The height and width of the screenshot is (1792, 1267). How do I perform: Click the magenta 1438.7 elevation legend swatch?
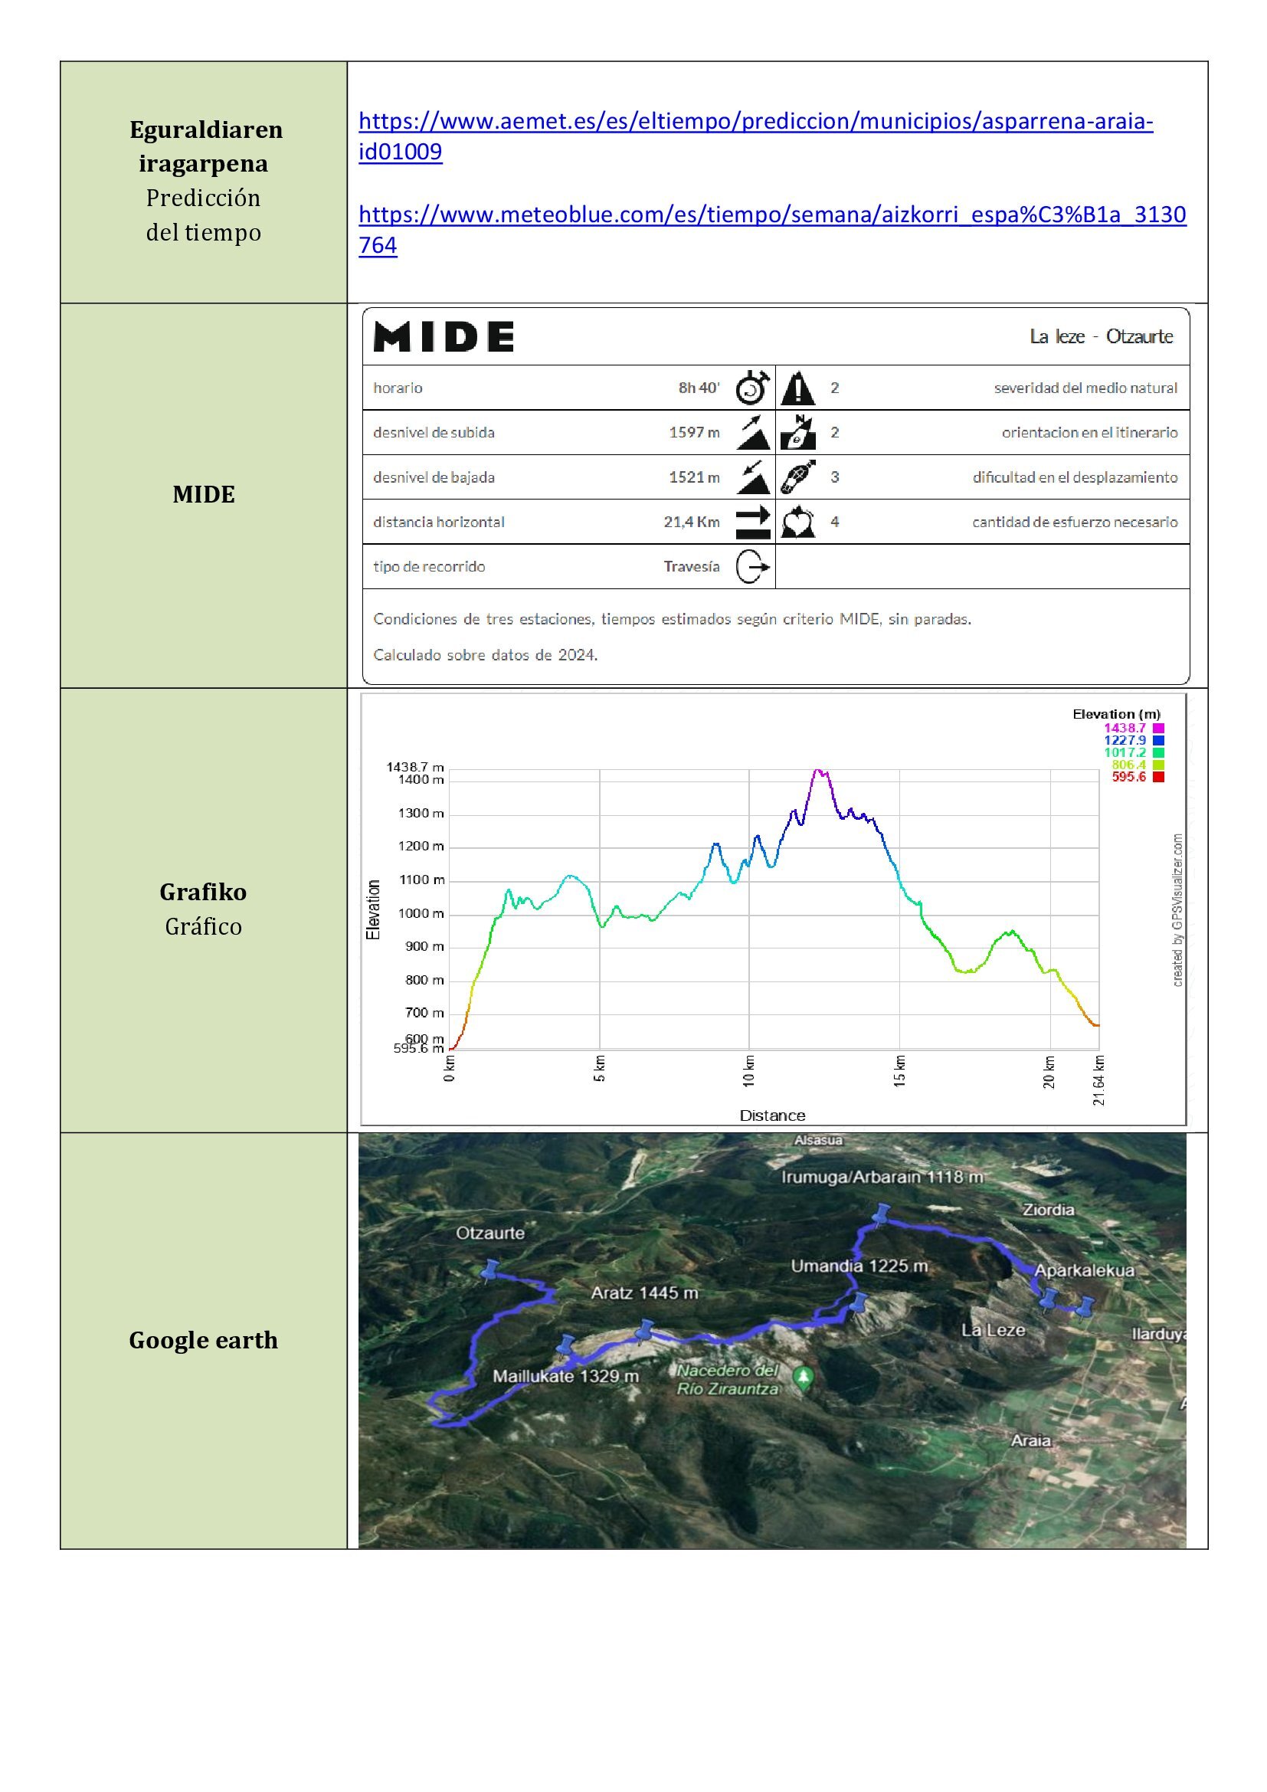pos(1157,728)
